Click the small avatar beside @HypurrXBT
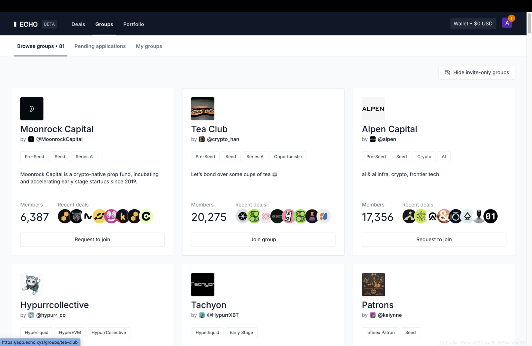 click(x=202, y=315)
